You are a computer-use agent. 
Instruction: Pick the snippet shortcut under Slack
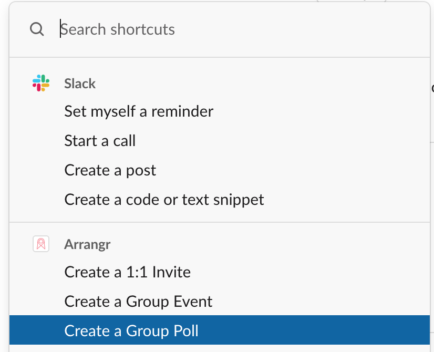[x=164, y=200]
